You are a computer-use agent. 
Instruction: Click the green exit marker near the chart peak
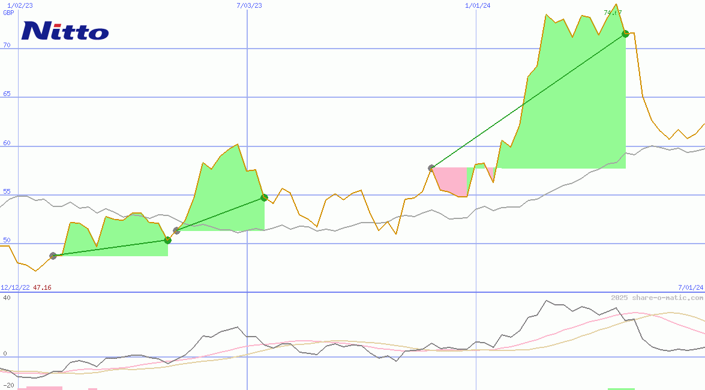[625, 34]
